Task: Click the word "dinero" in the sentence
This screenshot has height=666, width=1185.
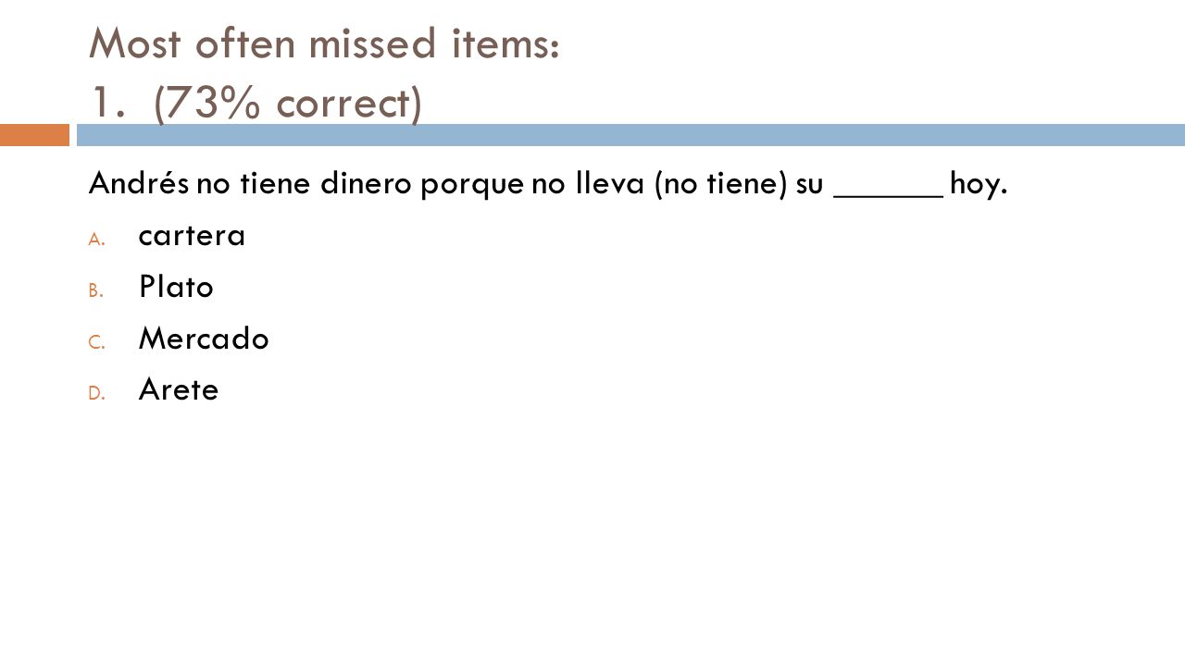Action: (x=368, y=184)
